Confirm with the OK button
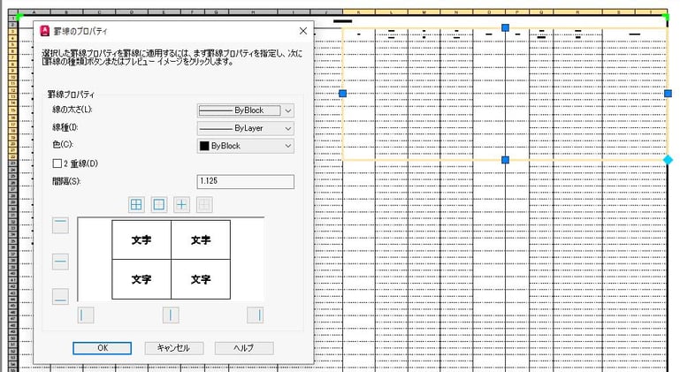Image resolution: width=680 pixels, height=372 pixels. pos(103,348)
